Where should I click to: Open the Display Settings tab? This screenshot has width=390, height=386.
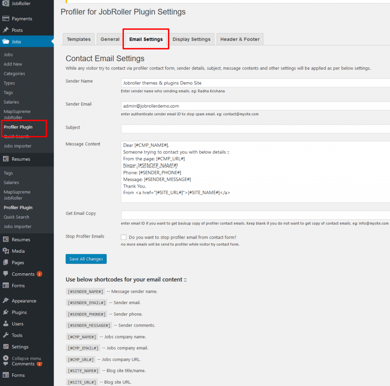(x=192, y=39)
